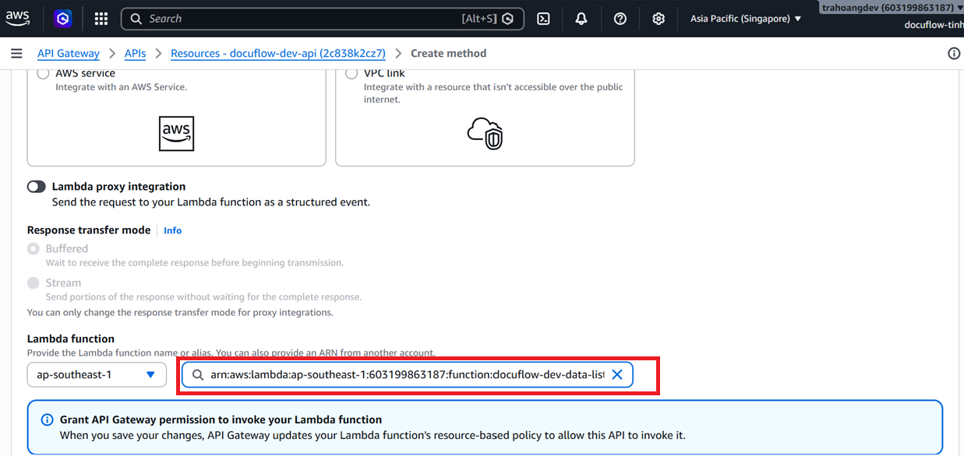Screen dimensions: 964x456
Task: Clear the Lambda function ARN field
Action: (616, 375)
